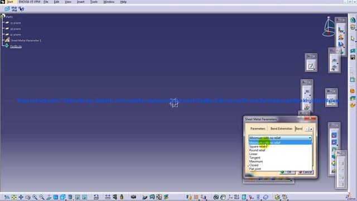Image resolution: width=357 pixels, height=201 pixels.
Task: Open the Sketcher icon in floating toolbar
Action: click(311, 66)
